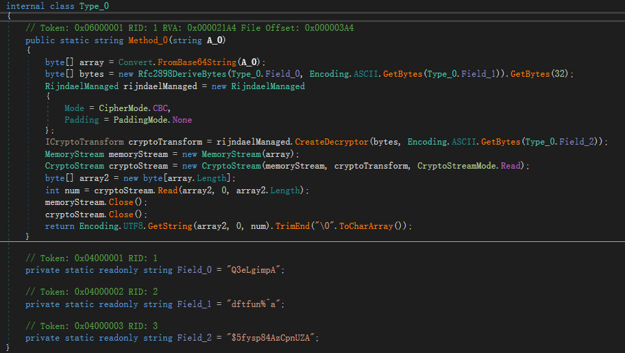
Task: Click the memoryStream variable in its declaration
Action: (138, 154)
